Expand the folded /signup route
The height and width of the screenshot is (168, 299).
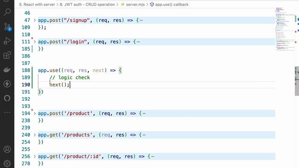[35, 20]
